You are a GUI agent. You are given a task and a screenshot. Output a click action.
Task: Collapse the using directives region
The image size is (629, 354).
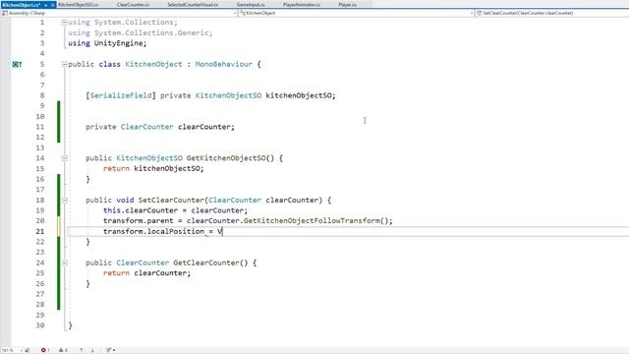tap(64, 23)
